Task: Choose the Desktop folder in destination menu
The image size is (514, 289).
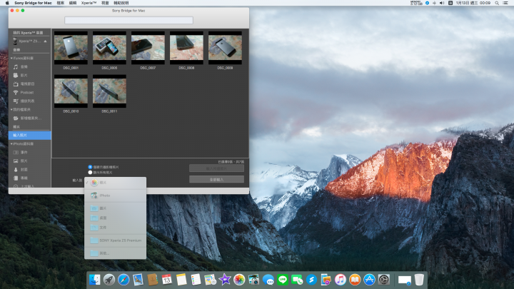Action: 115,218
